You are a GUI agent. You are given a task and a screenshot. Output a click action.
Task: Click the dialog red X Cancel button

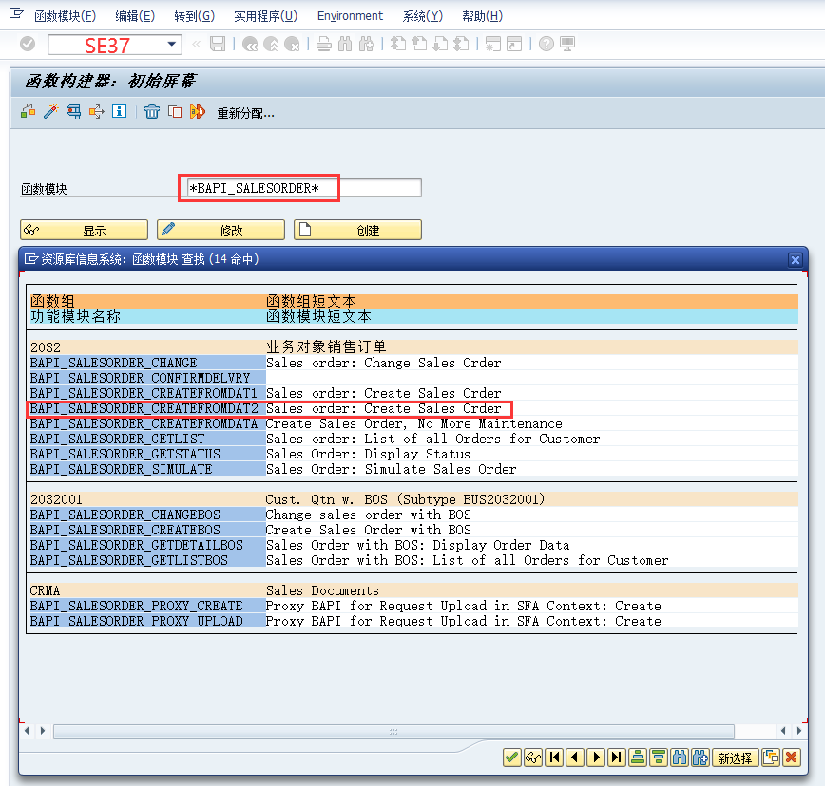pyautogui.click(x=792, y=758)
